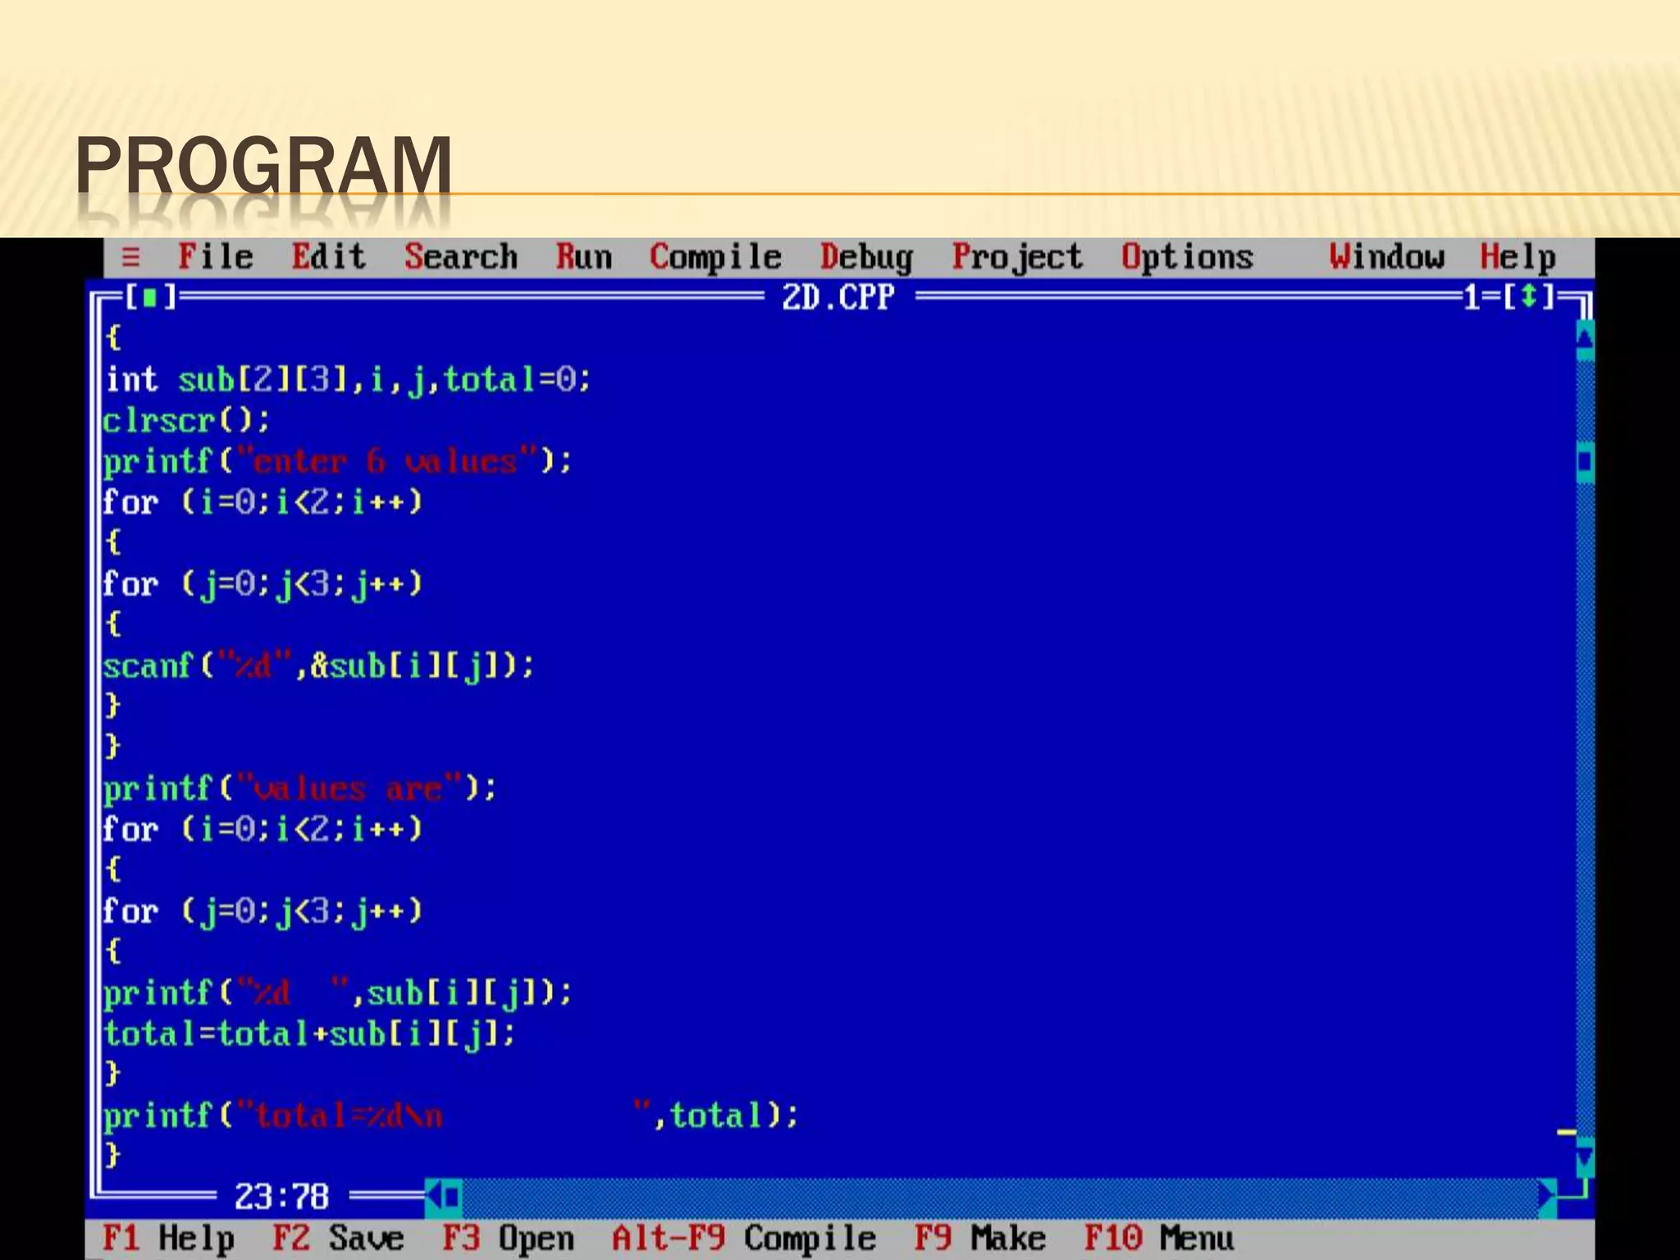Click the zoom arrow box in the title bar
Image resolution: width=1680 pixels, height=1260 pixels.
point(1528,297)
